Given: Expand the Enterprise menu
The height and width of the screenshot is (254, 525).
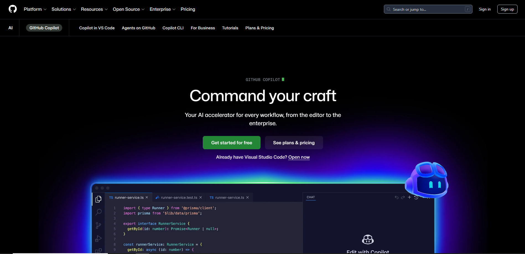Looking at the screenshot, I should click(x=163, y=9).
